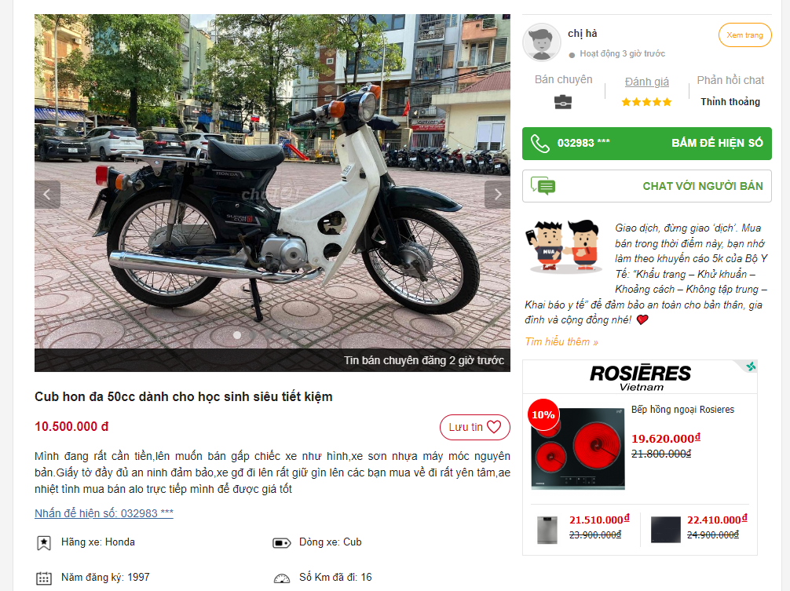Click the seller avatar for chị hà
Image resolution: width=790 pixels, height=591 pixels.
pyautogui.click(x=542, y=43)
